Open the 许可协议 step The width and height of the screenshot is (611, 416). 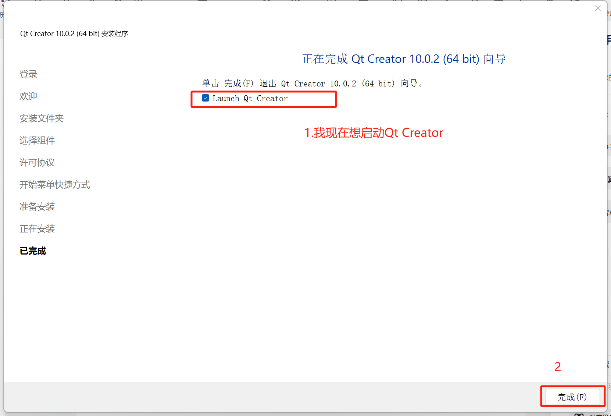(x=37, y=163)
